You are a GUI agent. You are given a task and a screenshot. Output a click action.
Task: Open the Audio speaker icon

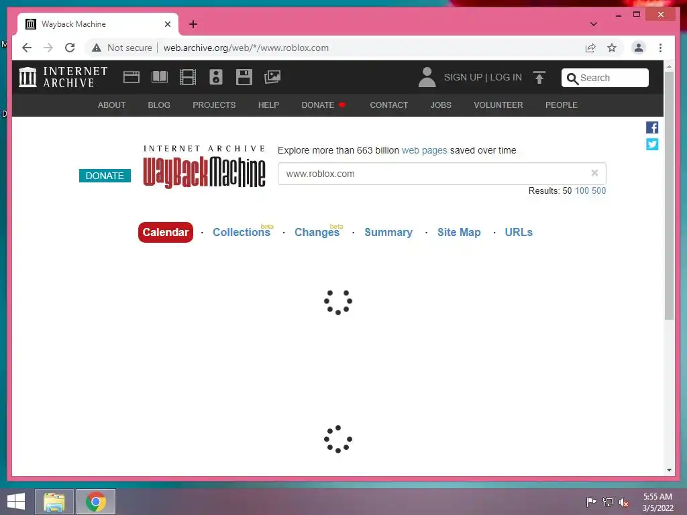coord(215,77)
